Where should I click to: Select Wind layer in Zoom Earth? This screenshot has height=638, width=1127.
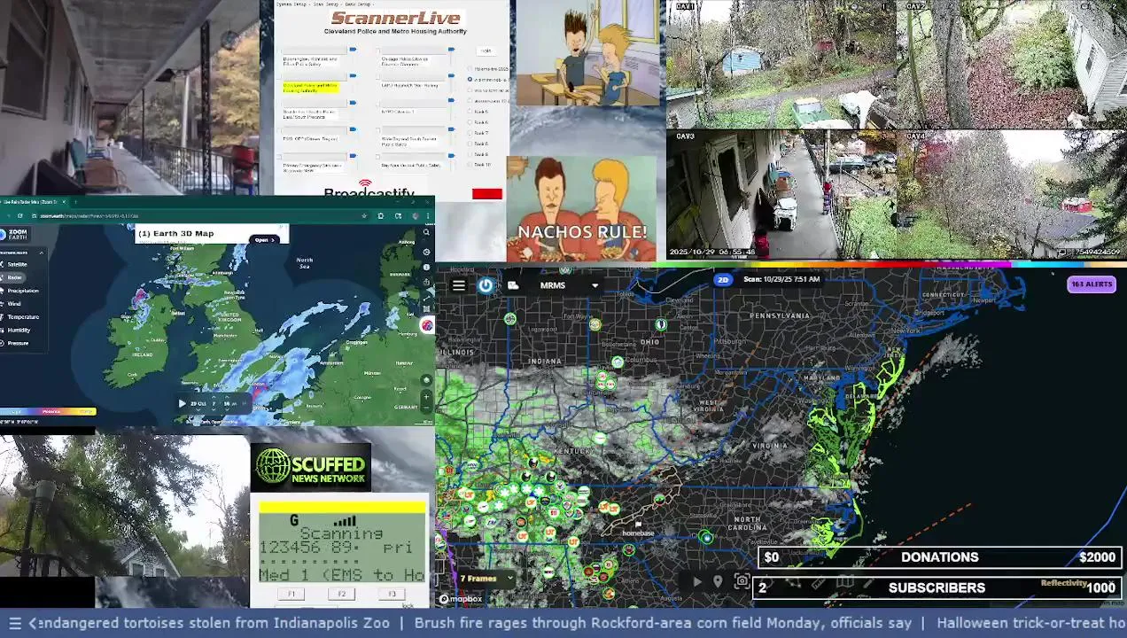click(12, 304)
